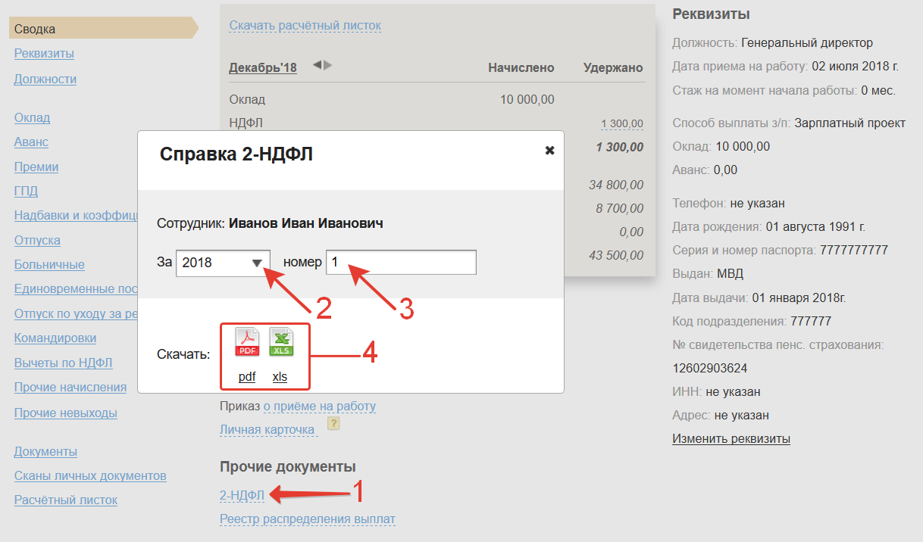Screen dimensions: 923x542
Task: Open Сканы личных документов link
Action: click(x=90, y=475)
